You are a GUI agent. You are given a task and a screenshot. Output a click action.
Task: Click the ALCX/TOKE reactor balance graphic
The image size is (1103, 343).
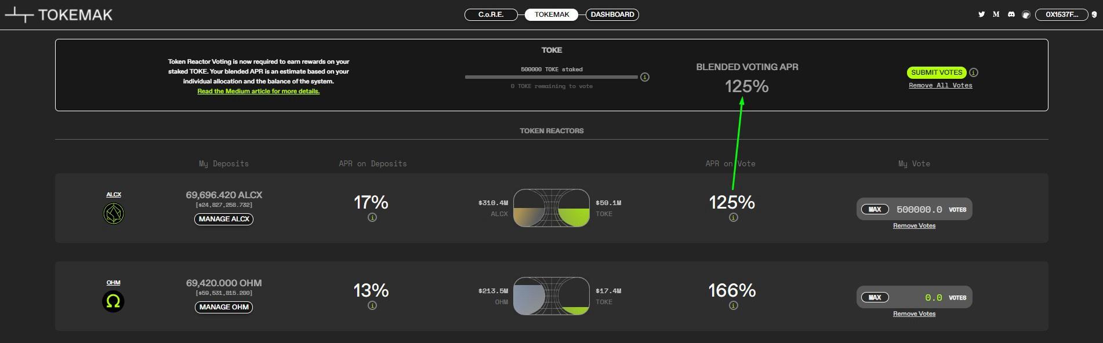(551, 207)
